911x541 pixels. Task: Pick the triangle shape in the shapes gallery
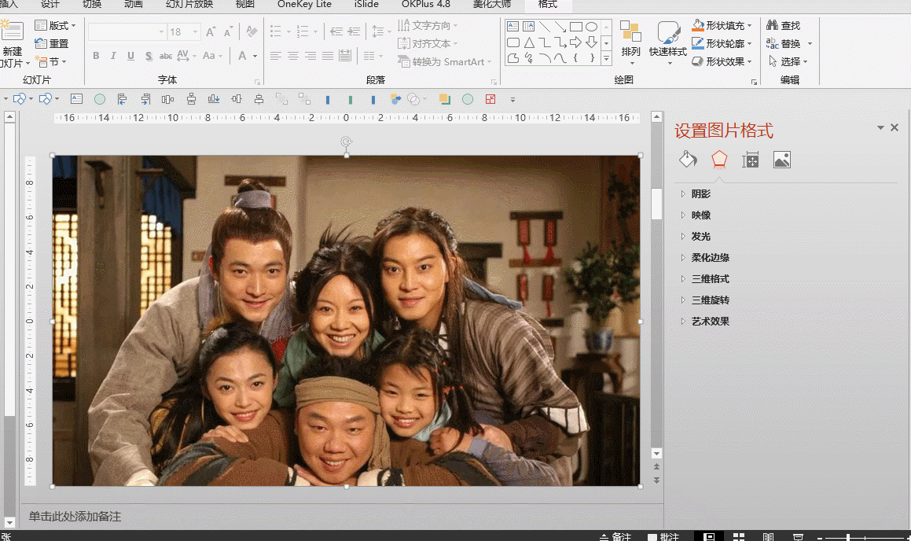point(529,42)
